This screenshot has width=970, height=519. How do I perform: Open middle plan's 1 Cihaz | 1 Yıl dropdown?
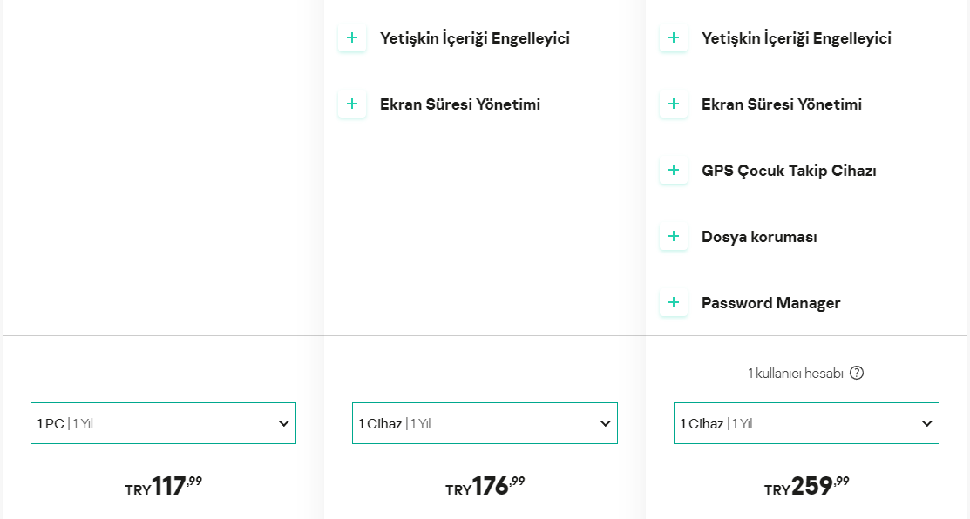click(485, 423)
